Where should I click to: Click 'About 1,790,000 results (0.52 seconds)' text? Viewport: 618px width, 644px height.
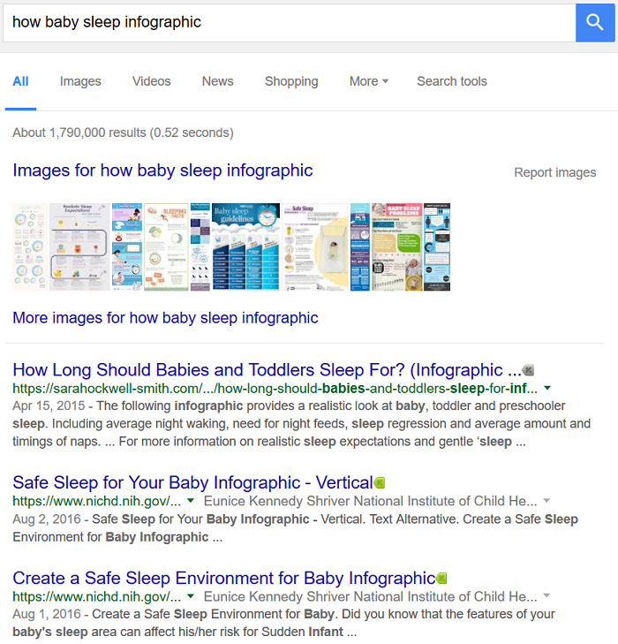pyautogui.click(x=123, y=133)
